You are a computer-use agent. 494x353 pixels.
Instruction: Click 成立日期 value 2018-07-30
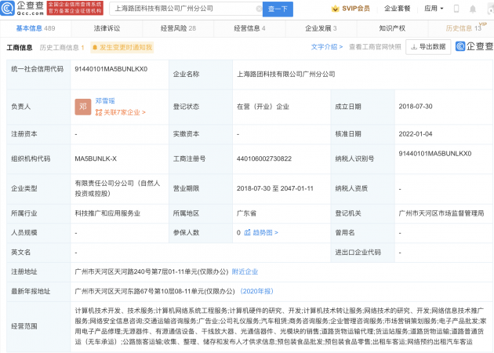pos(416,107)
